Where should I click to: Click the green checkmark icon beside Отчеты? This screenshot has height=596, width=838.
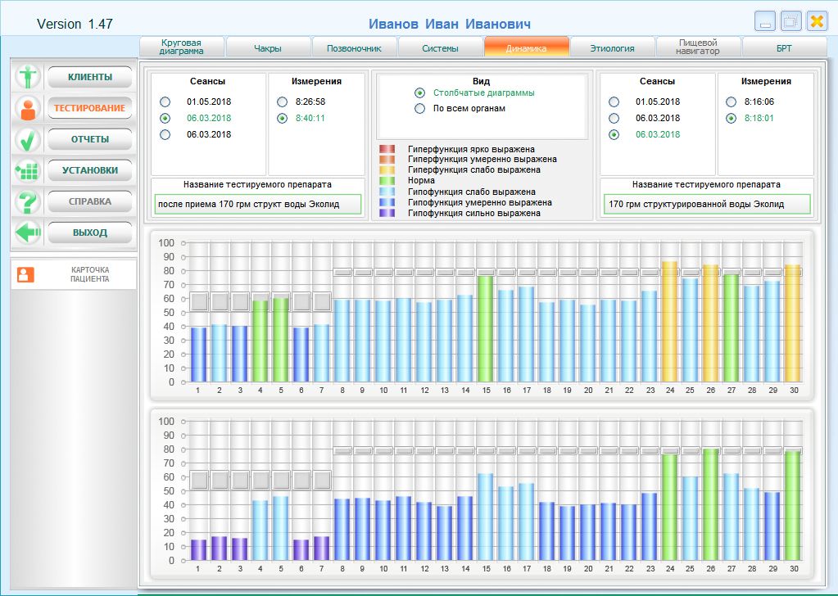coord(29,139)
